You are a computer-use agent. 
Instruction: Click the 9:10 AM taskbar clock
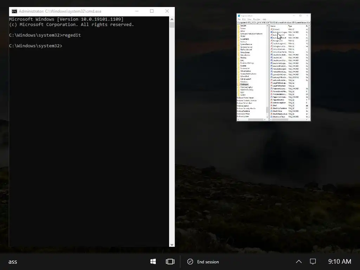340,262
